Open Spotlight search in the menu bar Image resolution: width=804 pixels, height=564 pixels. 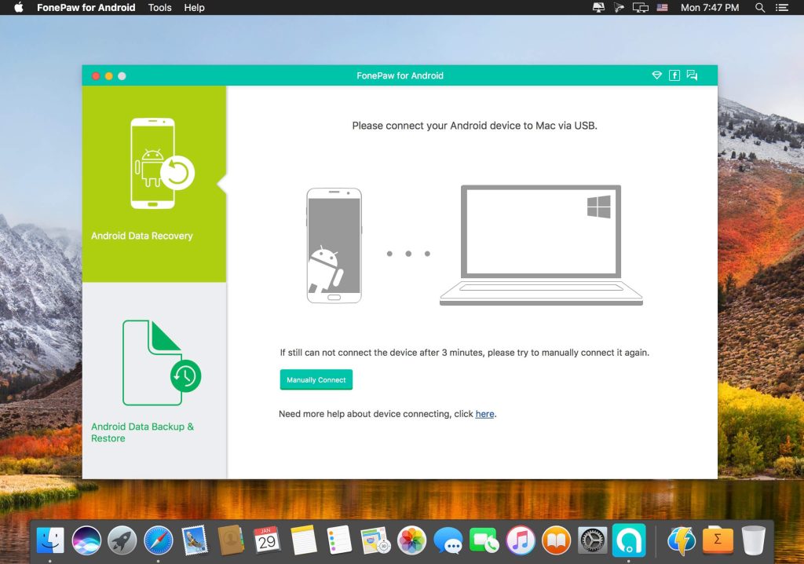point(758,8)
